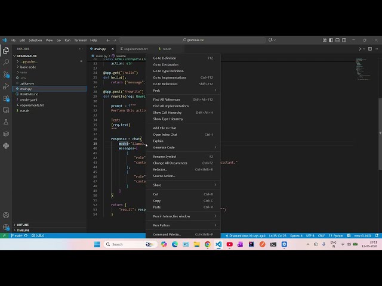The image size is (382, 286).
Task: Open the Source Control view
Action: [6, 74]
